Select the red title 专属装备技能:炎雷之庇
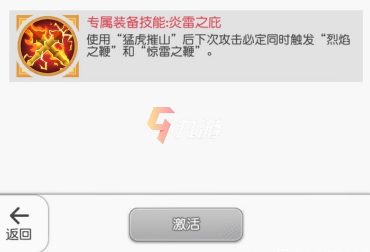370x252 pixels. [154, 22]
